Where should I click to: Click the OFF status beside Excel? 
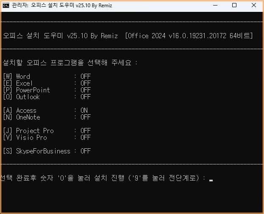pos(86,83)
